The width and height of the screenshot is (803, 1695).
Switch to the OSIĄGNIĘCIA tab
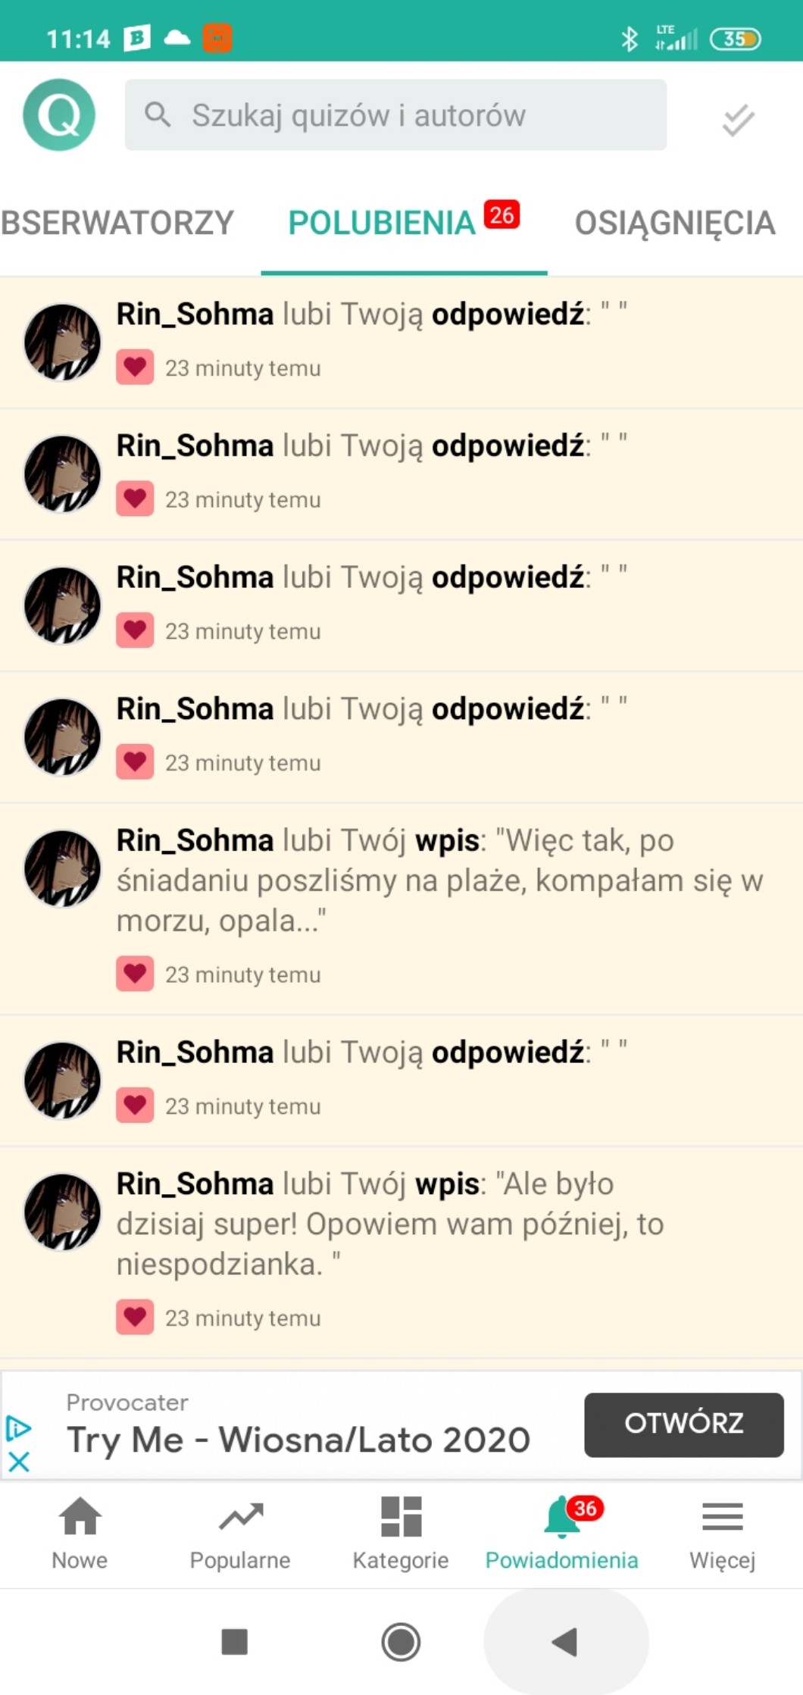coord(674,224)
